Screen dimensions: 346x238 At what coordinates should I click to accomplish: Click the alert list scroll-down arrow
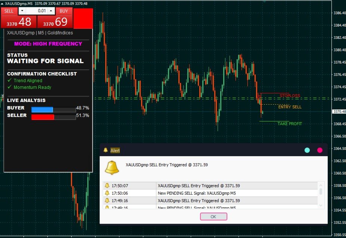coord(321,205)
